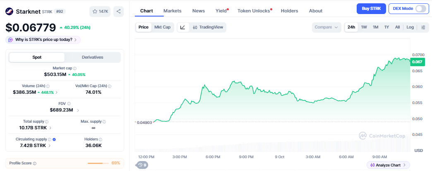Click the 36.06K holders value
The image size is (432, 171).
(x=94, y=145)
